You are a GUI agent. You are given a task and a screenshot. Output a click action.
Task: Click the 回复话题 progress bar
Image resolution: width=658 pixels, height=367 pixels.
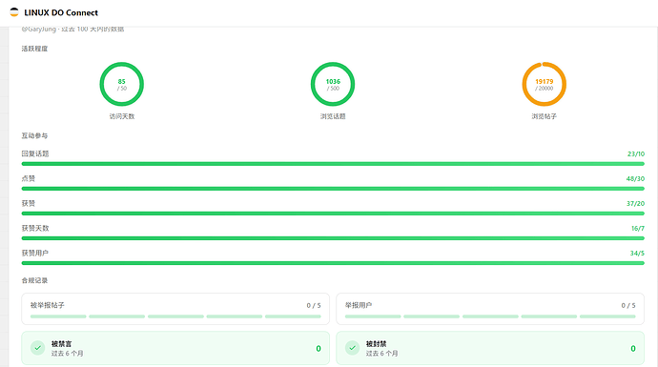pos(333,164)
